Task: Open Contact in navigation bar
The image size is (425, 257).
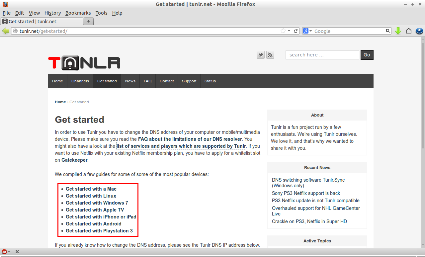Action: (x=167, y=81)
